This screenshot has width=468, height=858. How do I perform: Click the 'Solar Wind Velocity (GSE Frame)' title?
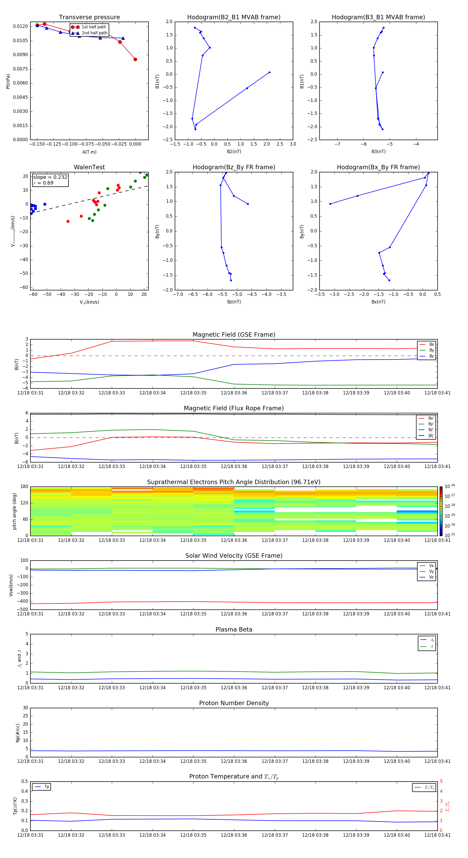coord(234,556)
